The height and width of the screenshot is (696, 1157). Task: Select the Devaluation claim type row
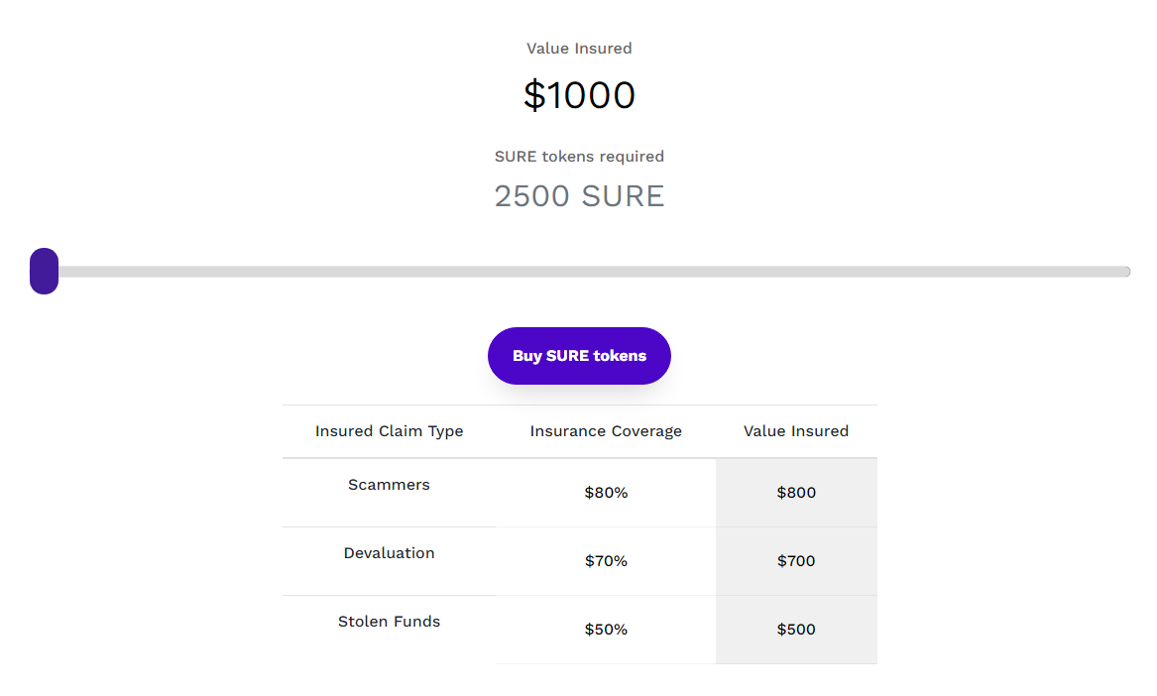click(x=389, y=553)
